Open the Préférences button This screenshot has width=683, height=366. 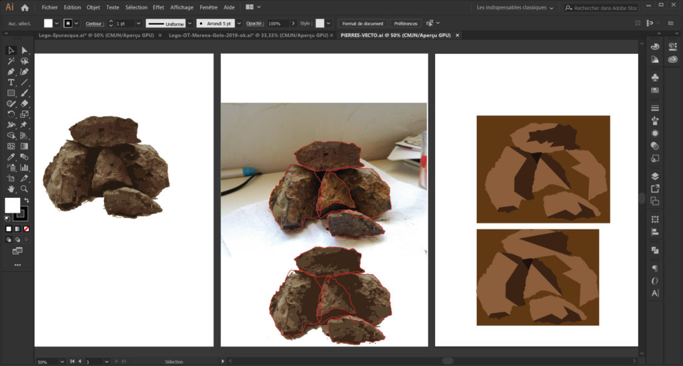(406, 23)
